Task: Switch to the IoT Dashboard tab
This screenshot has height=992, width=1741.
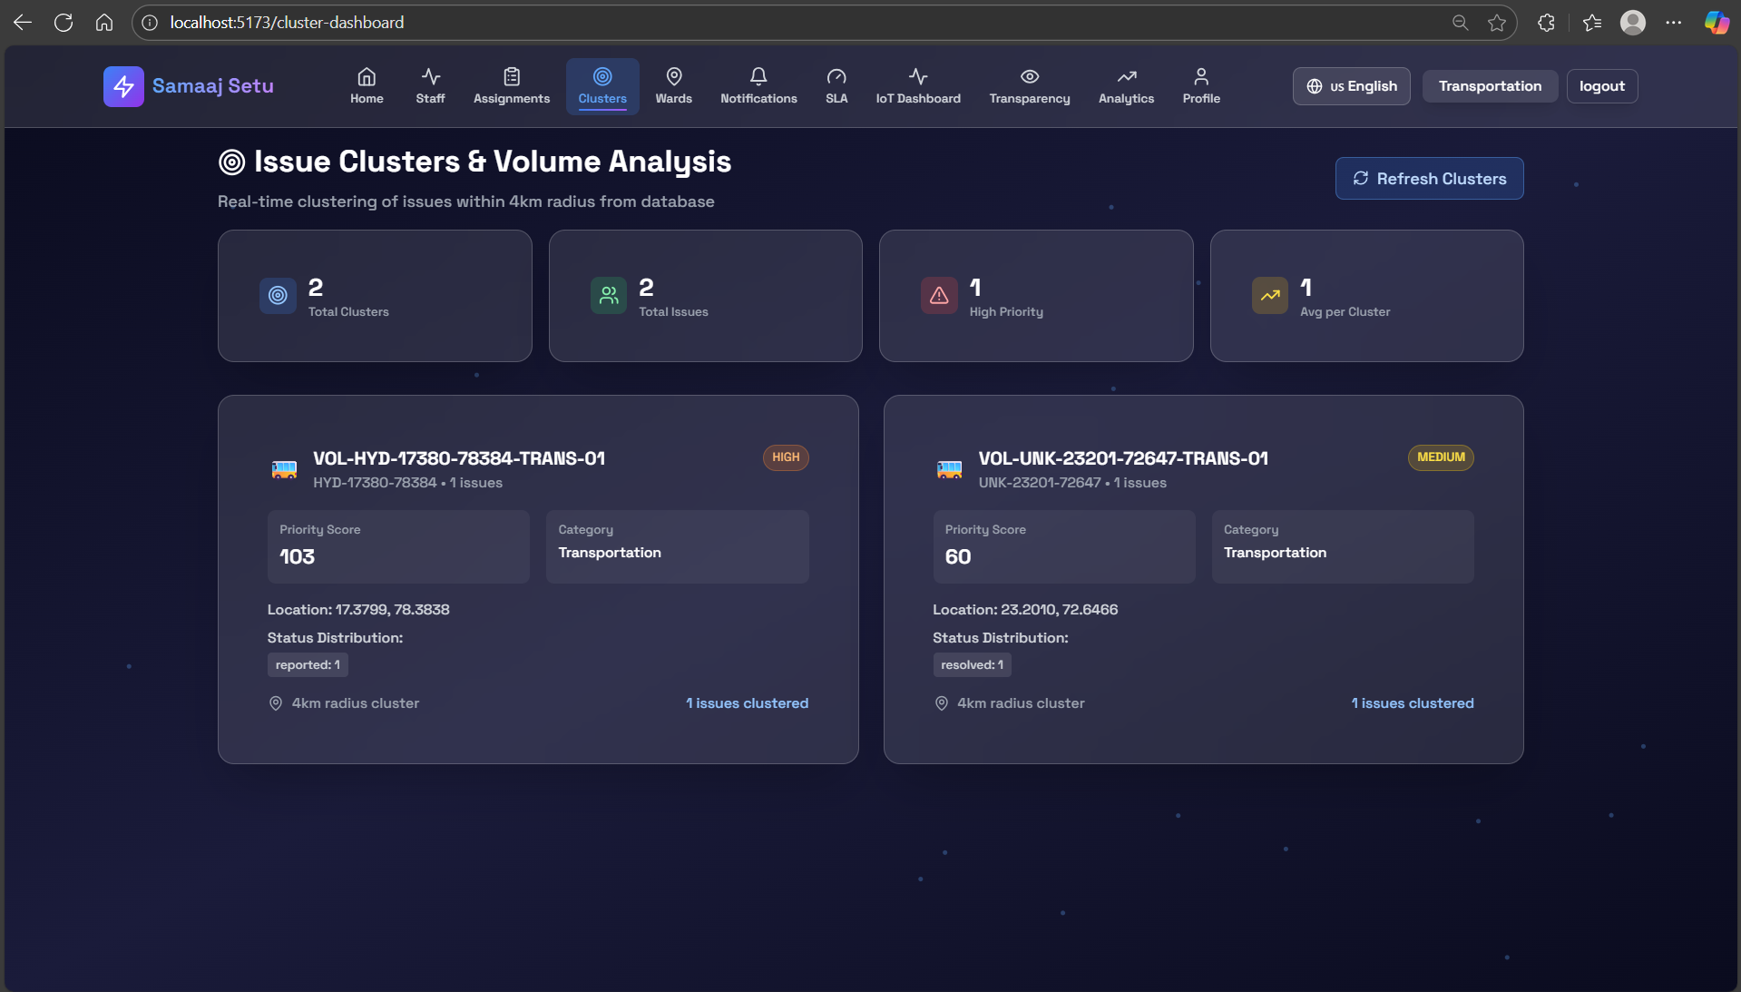Action: tap(918, 86)
